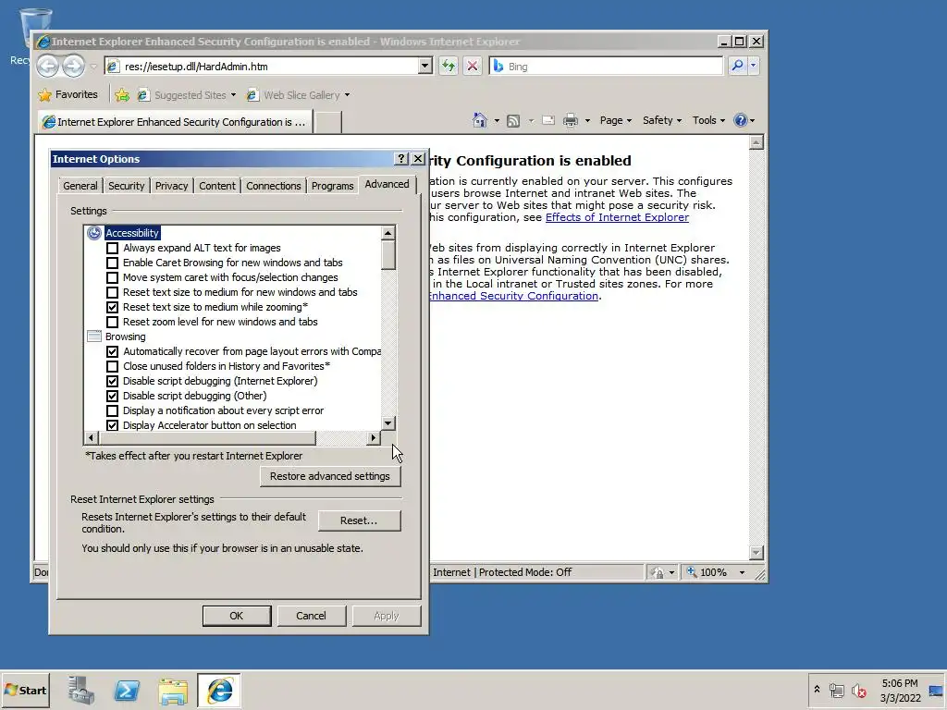
Task: Expand Suggested Sites dropdown
Action: [233, 95]
